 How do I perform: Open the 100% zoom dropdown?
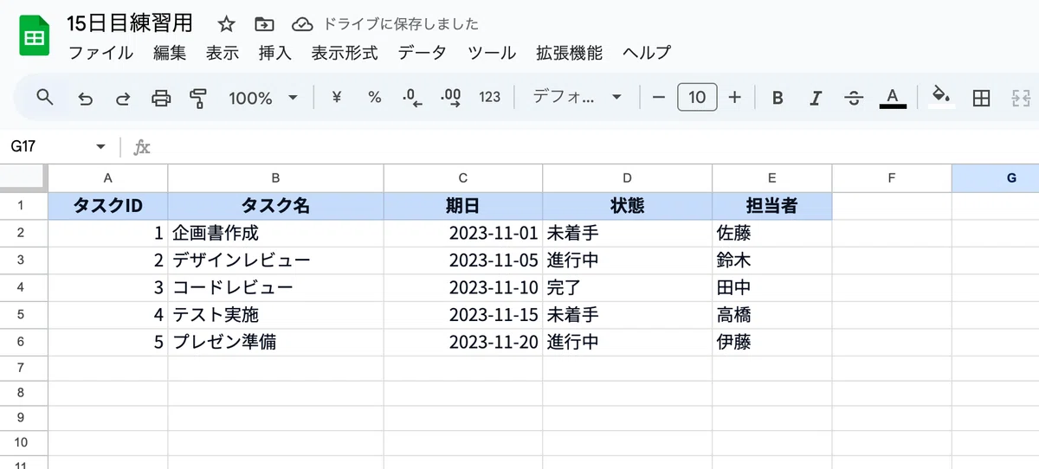tap(263, 98)
